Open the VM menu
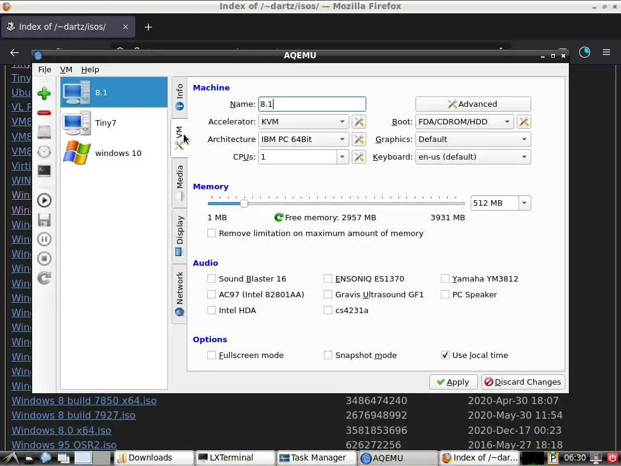Viewport: 621px width, 466px height. click(x=66, y=69)
